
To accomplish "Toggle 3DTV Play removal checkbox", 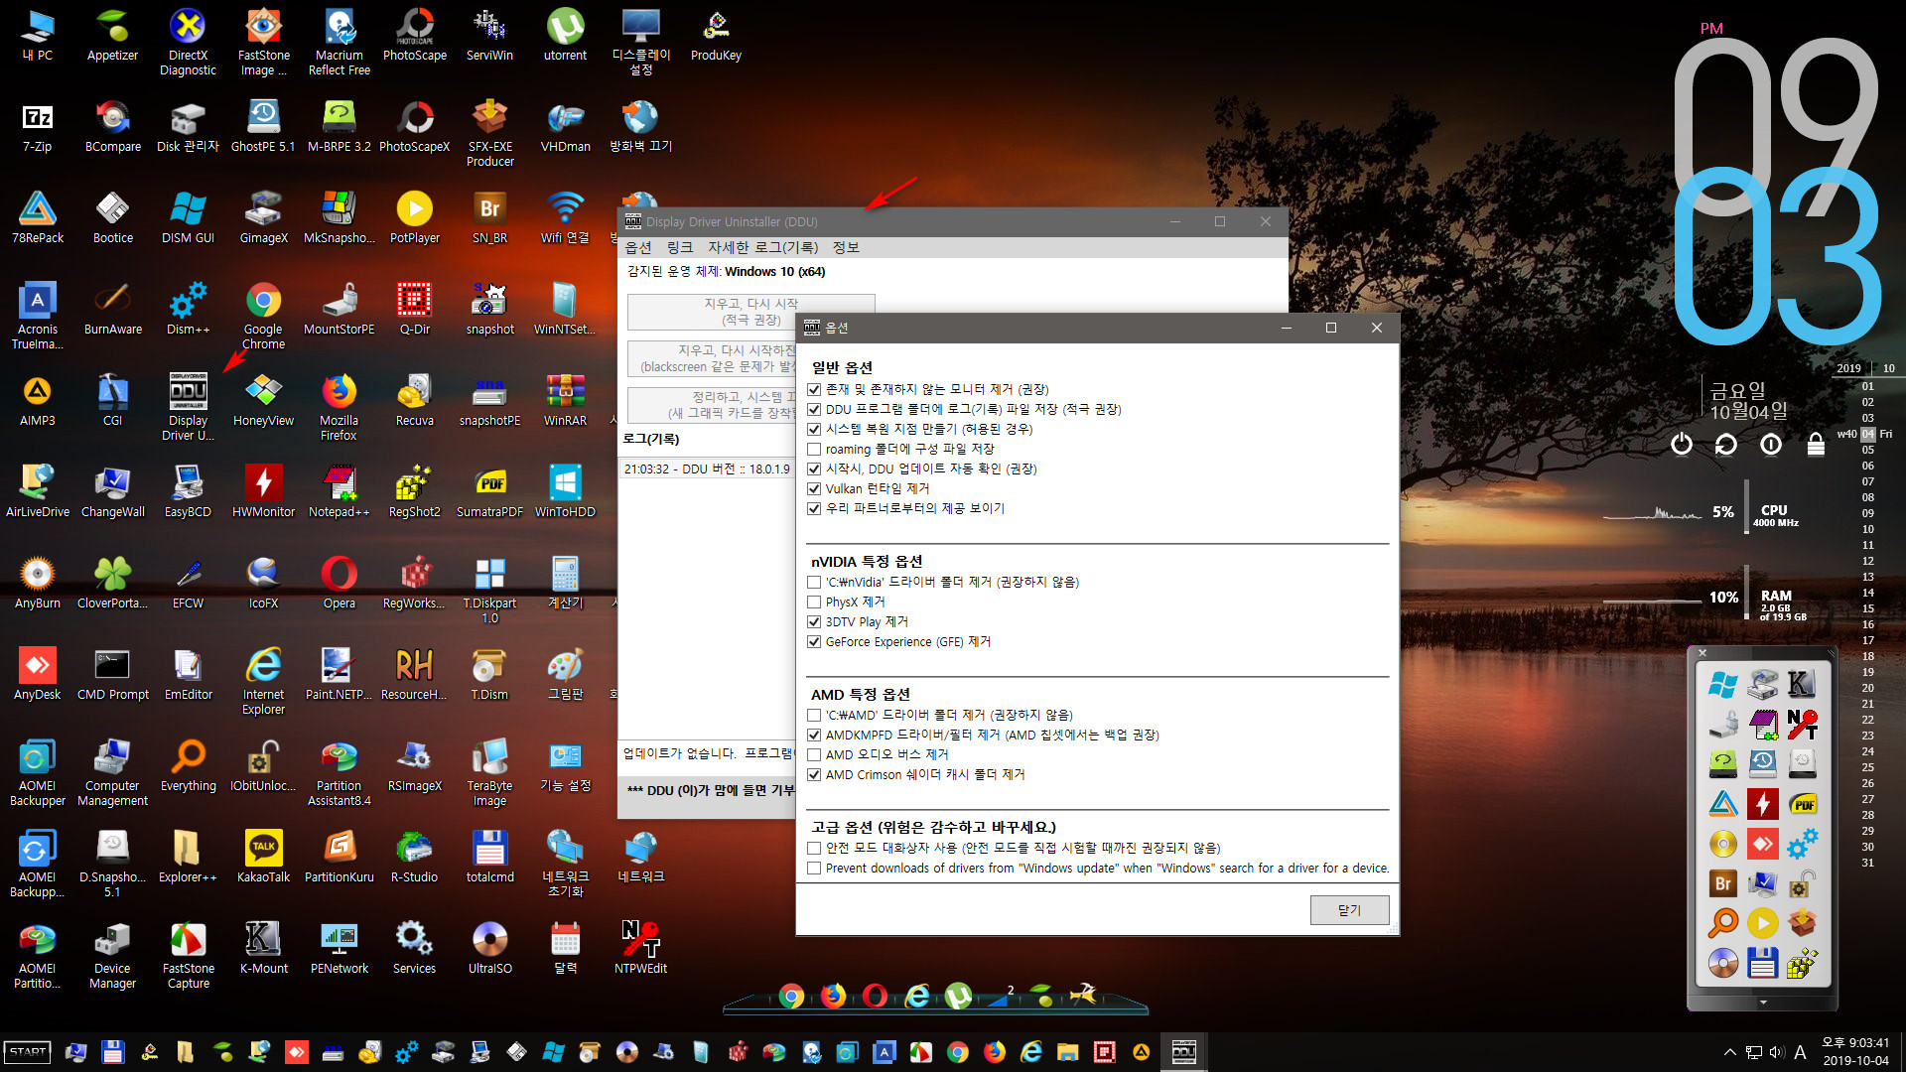I will (814, 621).
